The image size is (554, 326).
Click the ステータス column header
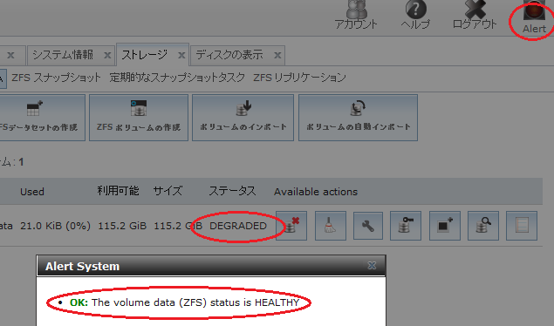(232, 191)
